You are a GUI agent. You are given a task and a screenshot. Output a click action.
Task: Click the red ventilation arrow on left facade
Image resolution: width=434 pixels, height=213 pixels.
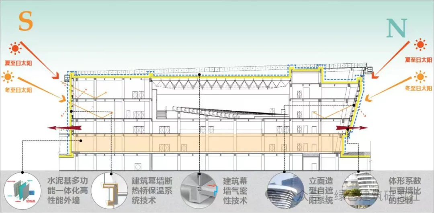(64, 128)
